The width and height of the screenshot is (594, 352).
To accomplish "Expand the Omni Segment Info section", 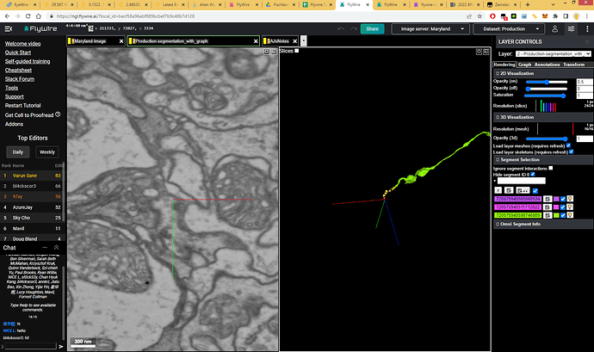I will point(543,224).
